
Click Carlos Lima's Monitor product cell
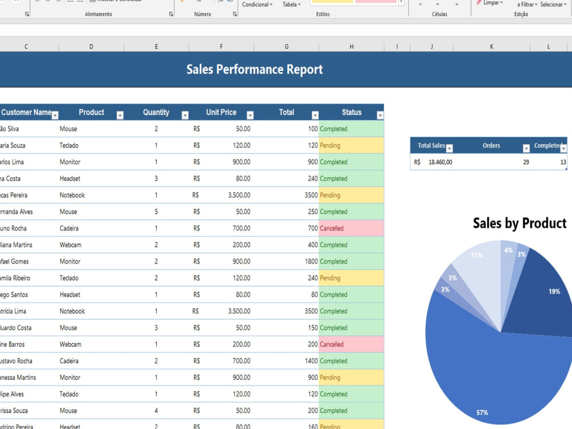coord(91,162)
